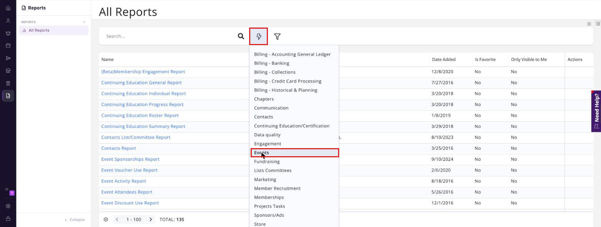Viewport: 601px width, 227px height.
Task: Open table settings gear near pagination
Action: (106, 220)
